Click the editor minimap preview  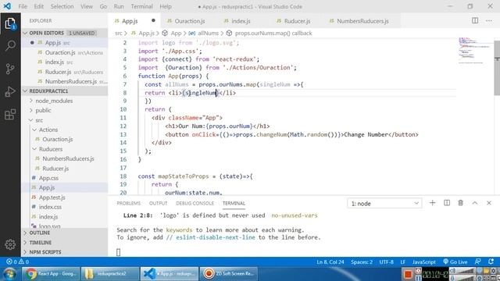click(475, 51)
